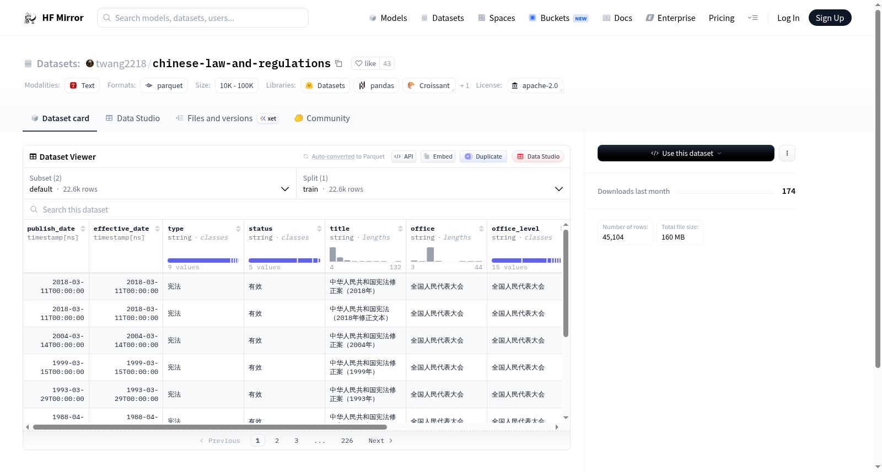Screen dimensions: 882x472
Task: Open Docs in navigation
Action: click(x=617, y=18)
